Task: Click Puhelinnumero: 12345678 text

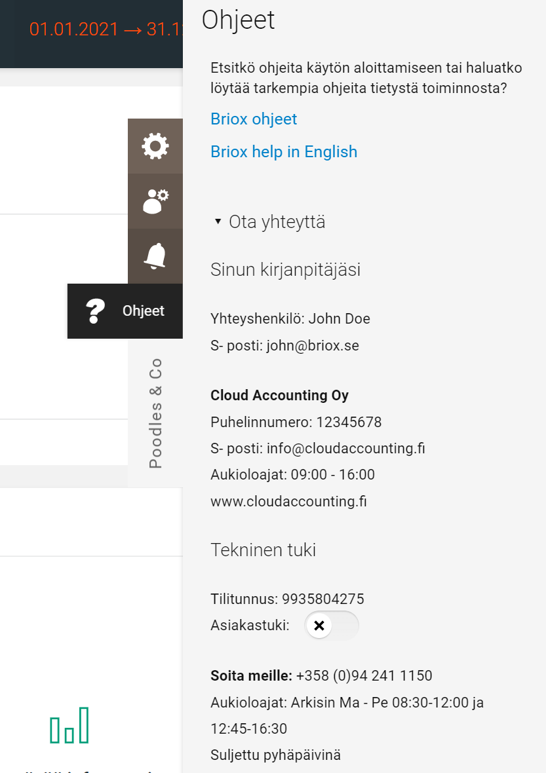Action: click(x=296, y=422)
